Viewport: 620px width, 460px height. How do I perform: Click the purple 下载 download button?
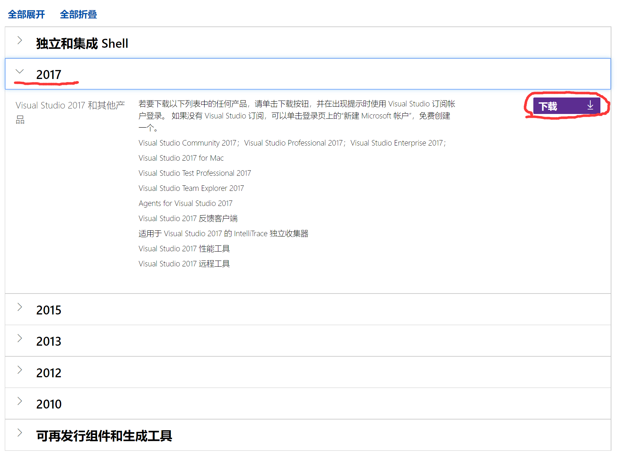566,106
